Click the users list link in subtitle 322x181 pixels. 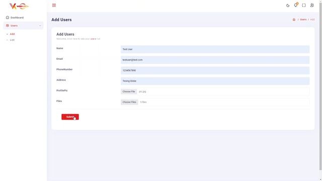[93, 39]
